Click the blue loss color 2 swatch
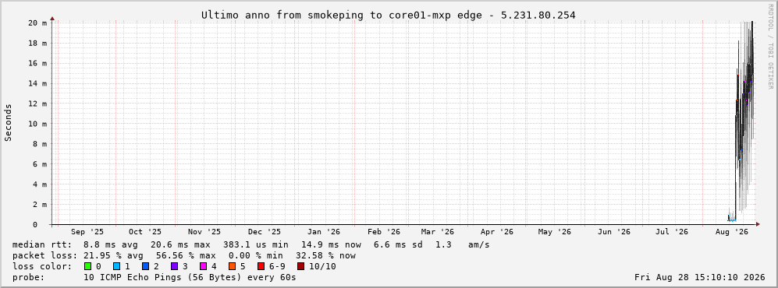Screen dimensions: 778x288 (145, 267)
